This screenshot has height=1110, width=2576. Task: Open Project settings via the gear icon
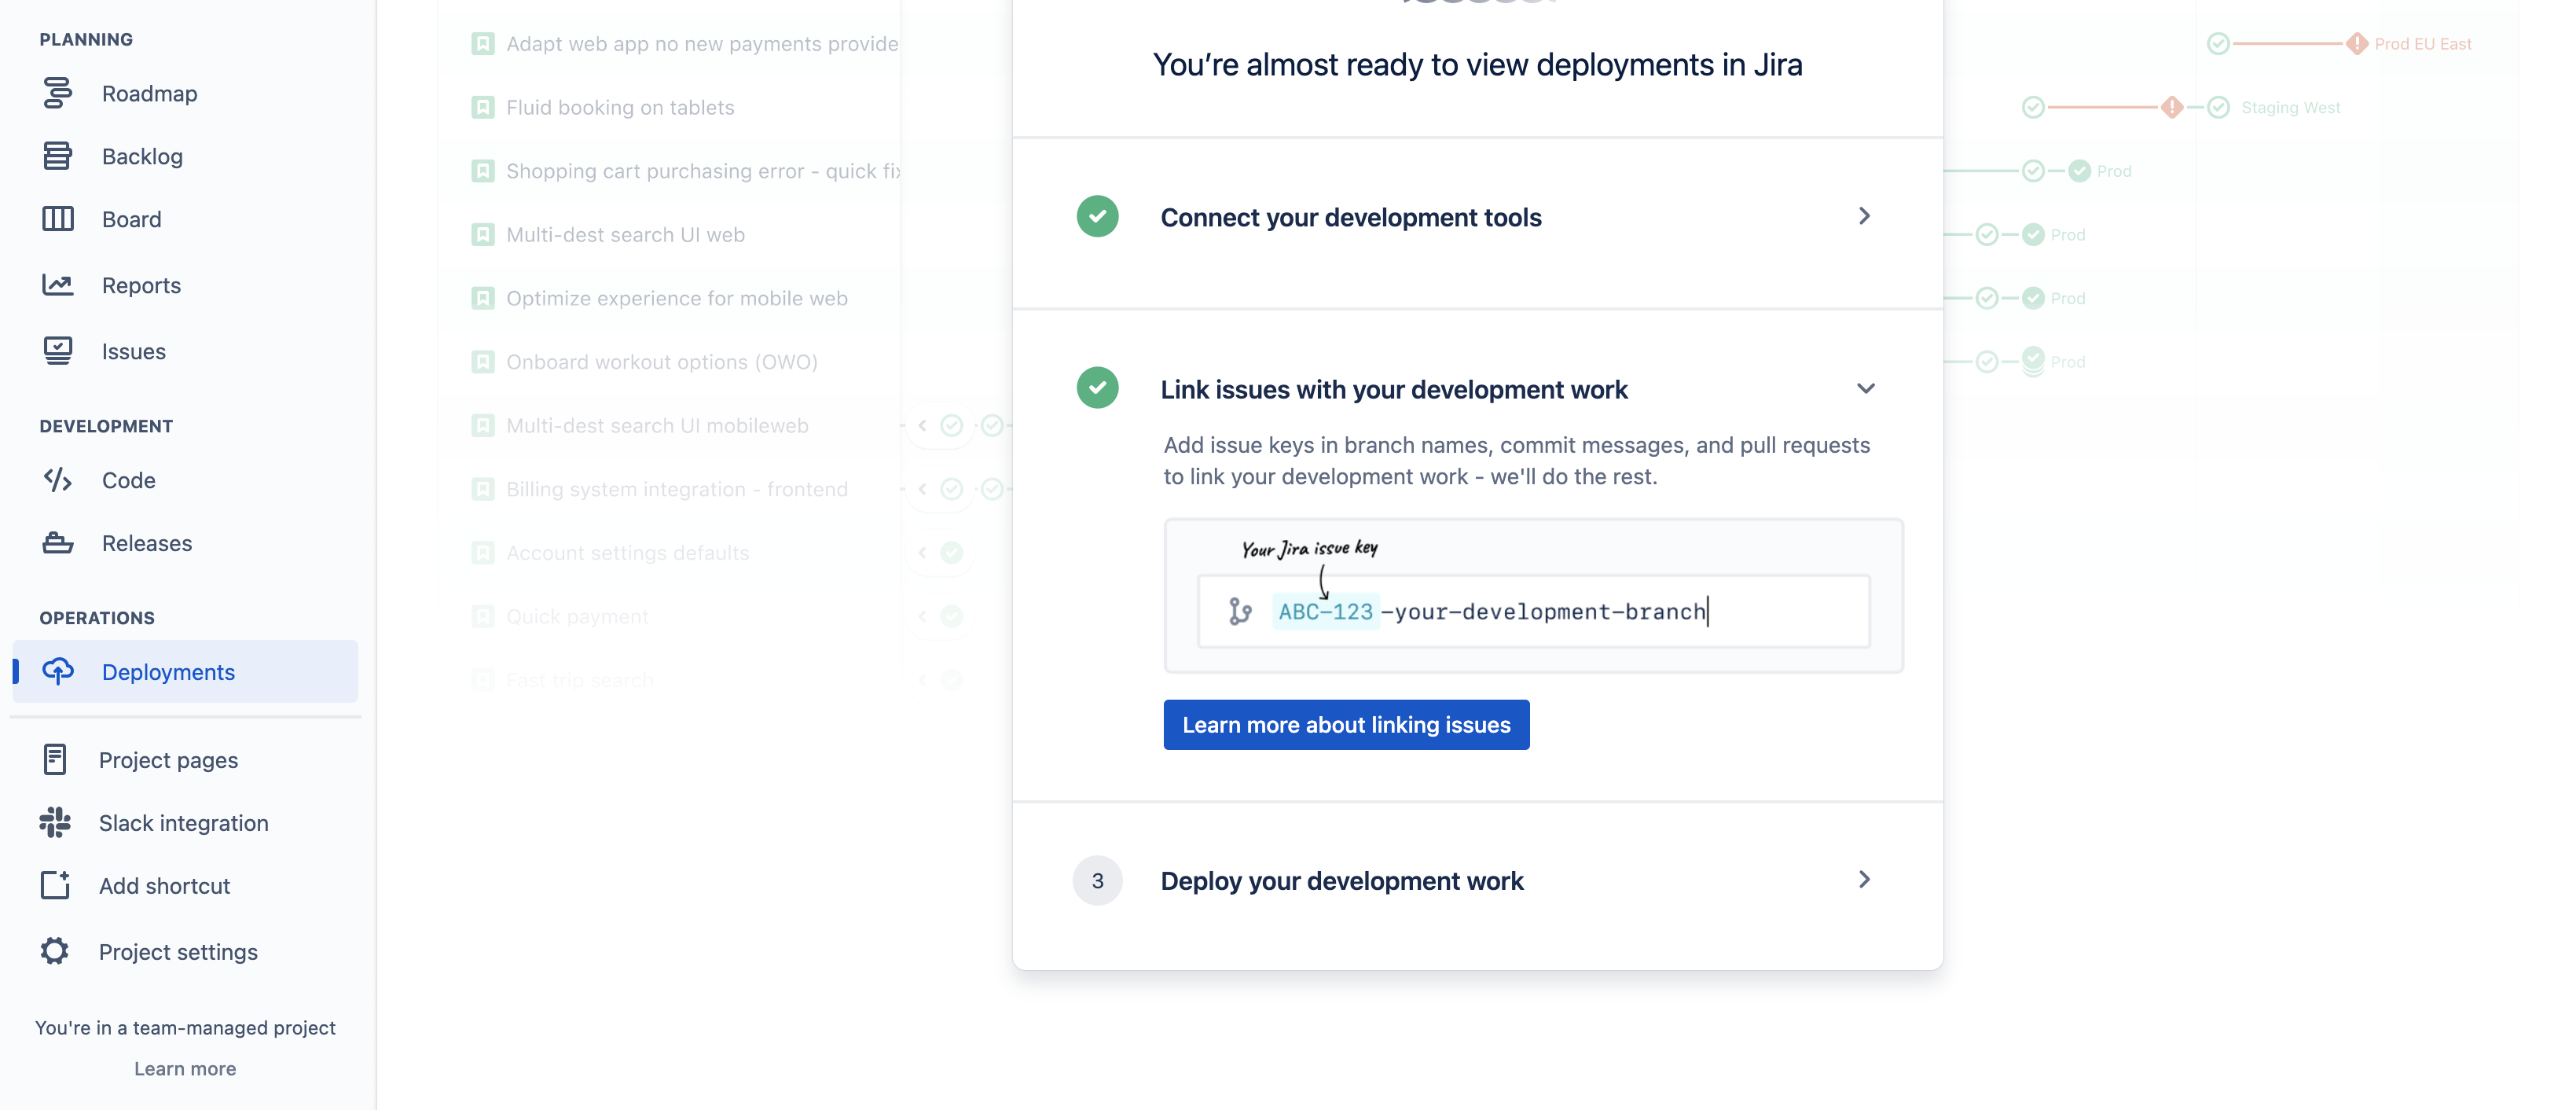tap(55, 951)
